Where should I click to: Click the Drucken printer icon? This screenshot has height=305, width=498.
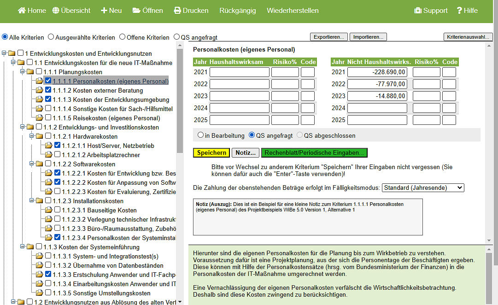(x=177, y=11)
